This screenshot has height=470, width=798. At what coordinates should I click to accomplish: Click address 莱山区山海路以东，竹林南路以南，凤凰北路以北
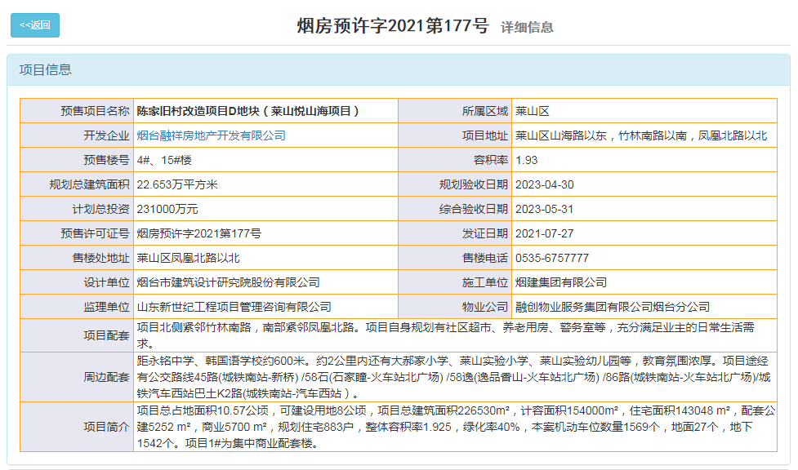point(640,135)
